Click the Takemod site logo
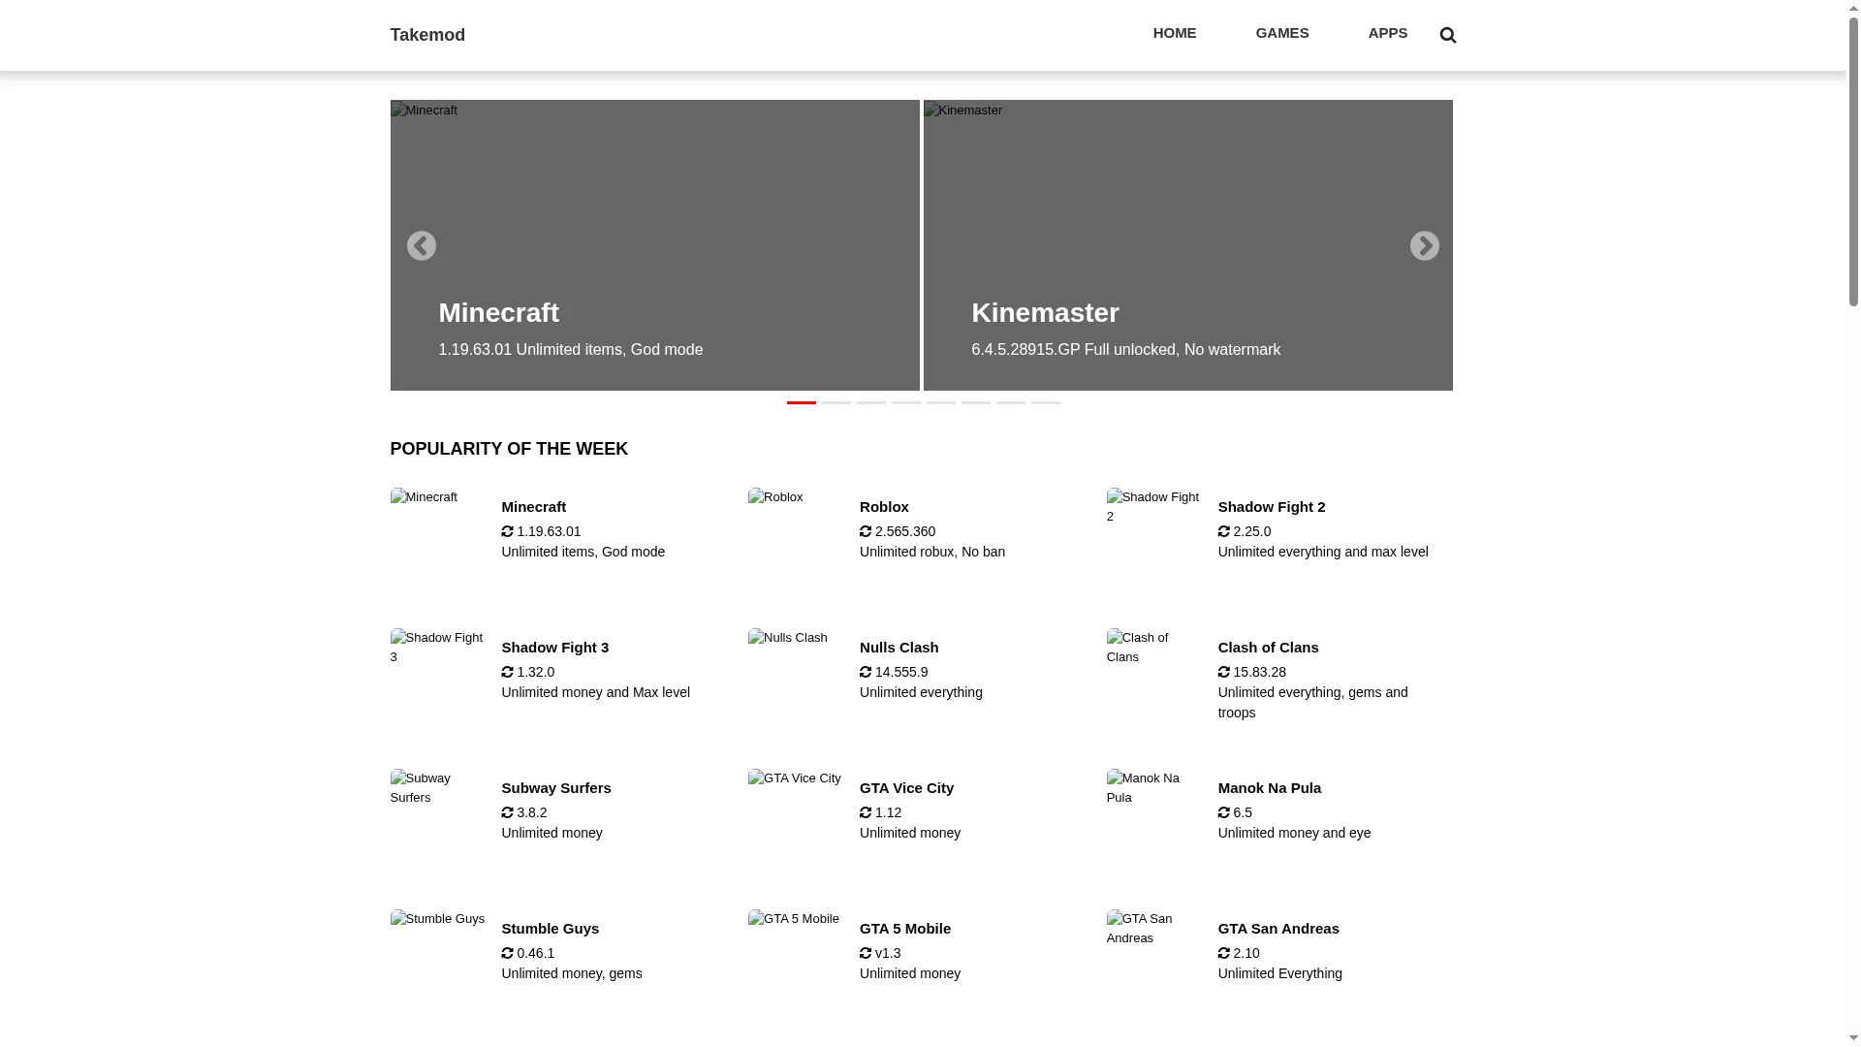 [x=427, y=35]
